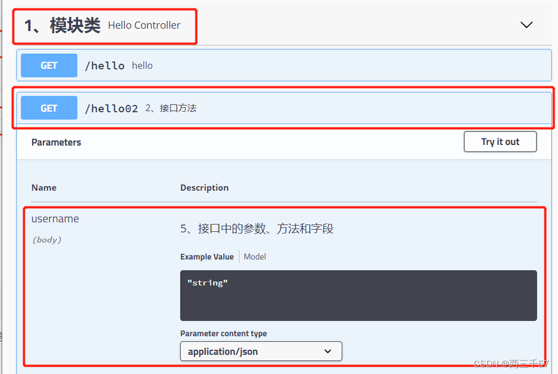
Task: Click the Try it out button
Action: pos(500,142)
